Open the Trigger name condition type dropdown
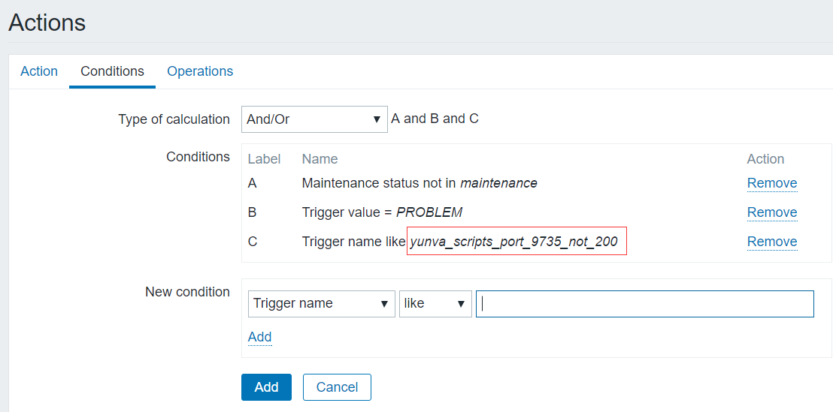Image resolution: width=833 pixels, height=412 pixels. [x=321, y=303]
